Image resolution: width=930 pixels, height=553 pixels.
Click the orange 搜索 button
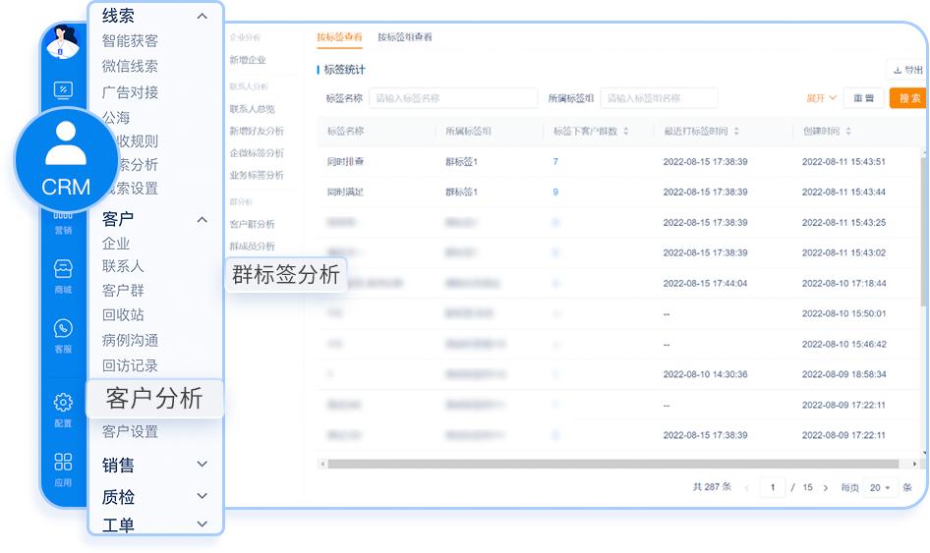908,98
